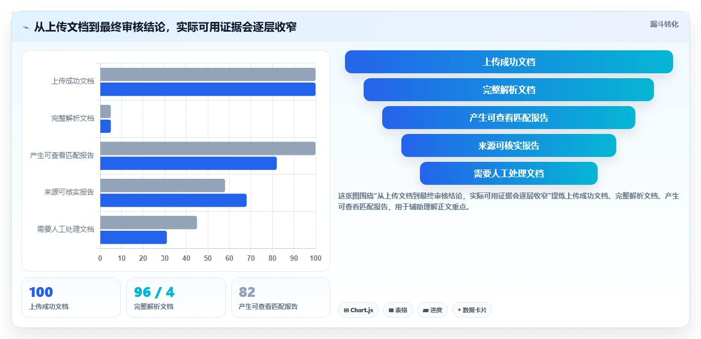Click the 数据卡片 chip
The height and width of the screenshot is (339, 701).
[472, 310]
